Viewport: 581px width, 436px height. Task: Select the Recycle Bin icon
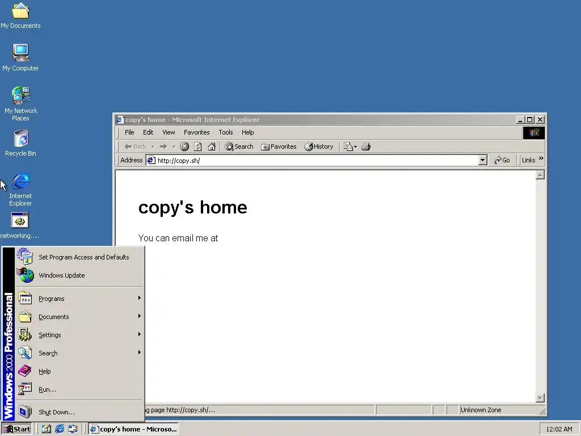(21, 142)
